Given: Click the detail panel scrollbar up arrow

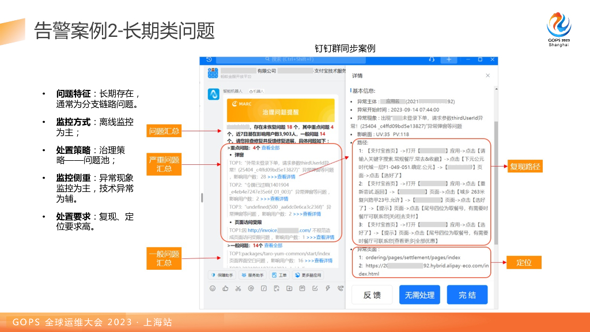Looking at the screenshot, I should [496, 89].
